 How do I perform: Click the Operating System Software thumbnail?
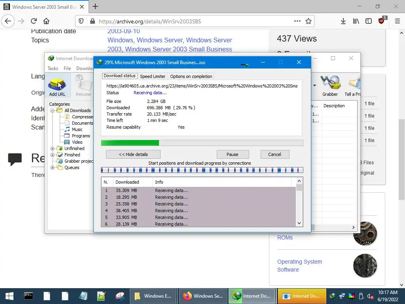coord(365,266)
